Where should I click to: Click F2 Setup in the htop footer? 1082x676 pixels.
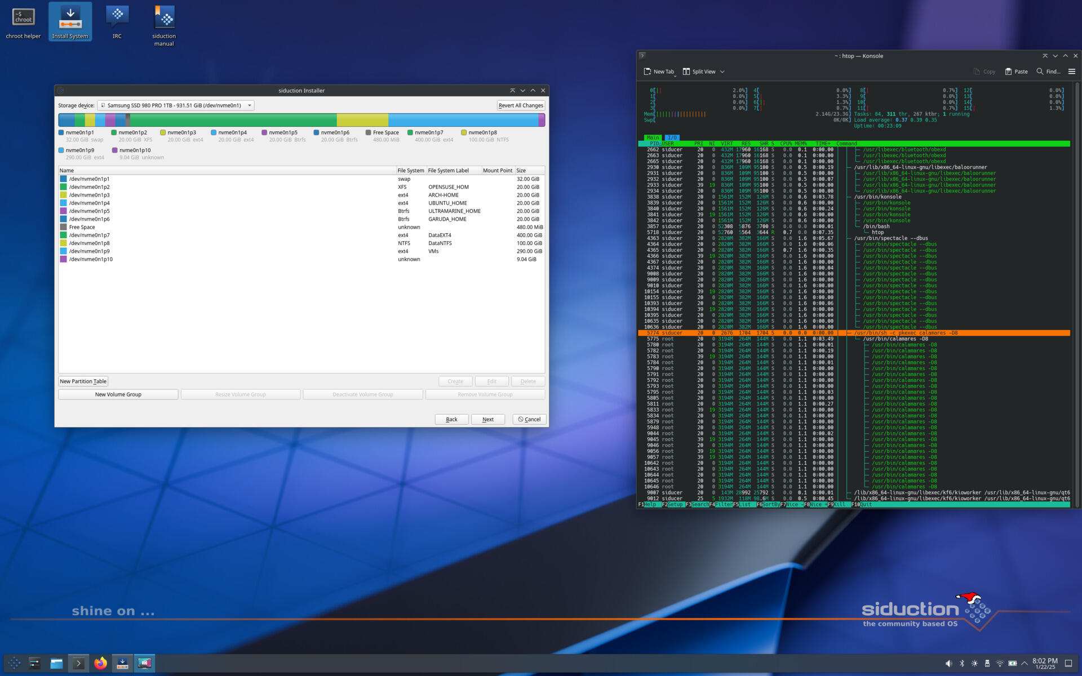(672, 505)
